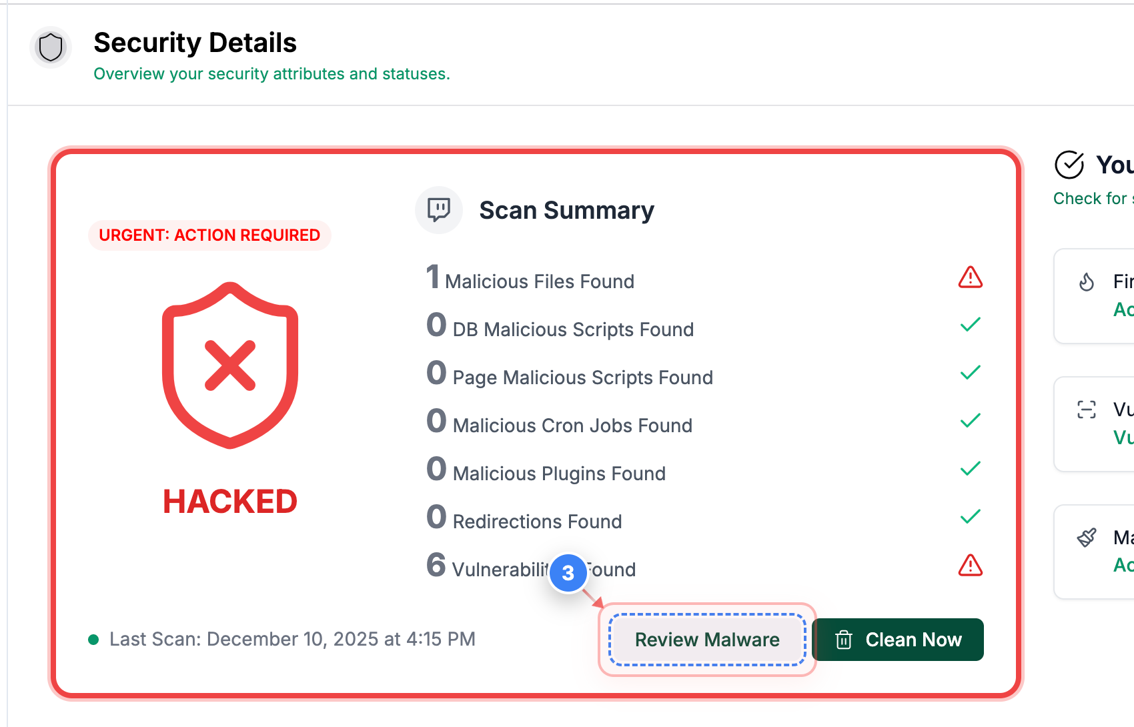Click the green checkmark next to Malicious Cron Jobs
The height and width of the screenshot is (727, 1134).
point(971,420)
